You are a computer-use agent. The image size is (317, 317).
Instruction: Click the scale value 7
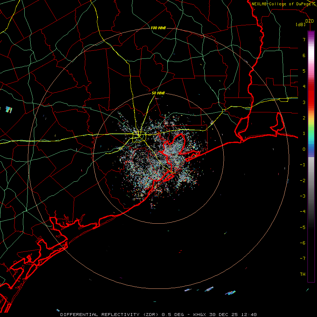pos(304,39)
